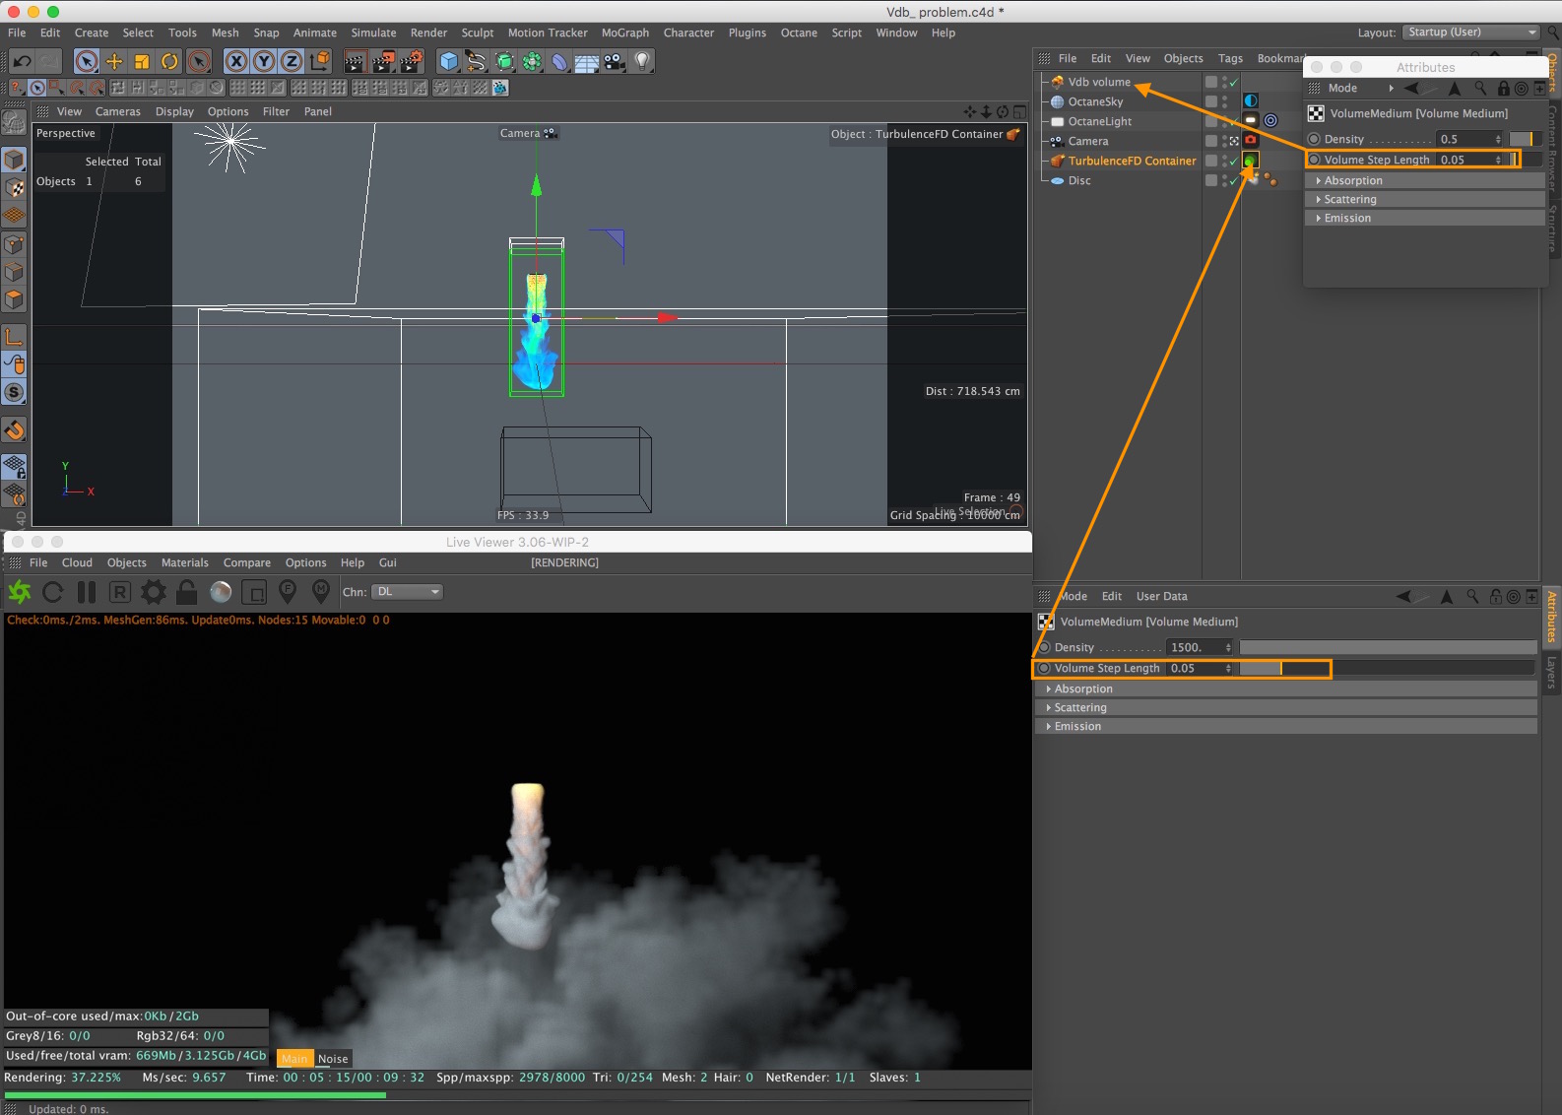The image size is (1562, 1115).
Task: Open Octane settings gear icon
Action: pos(154,592)
